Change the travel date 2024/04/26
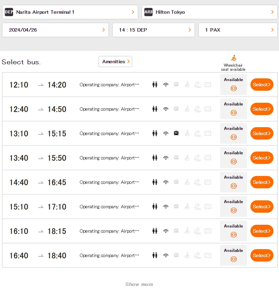The width and height of the screenshot is (279, 288). click(x=55, y=30)
